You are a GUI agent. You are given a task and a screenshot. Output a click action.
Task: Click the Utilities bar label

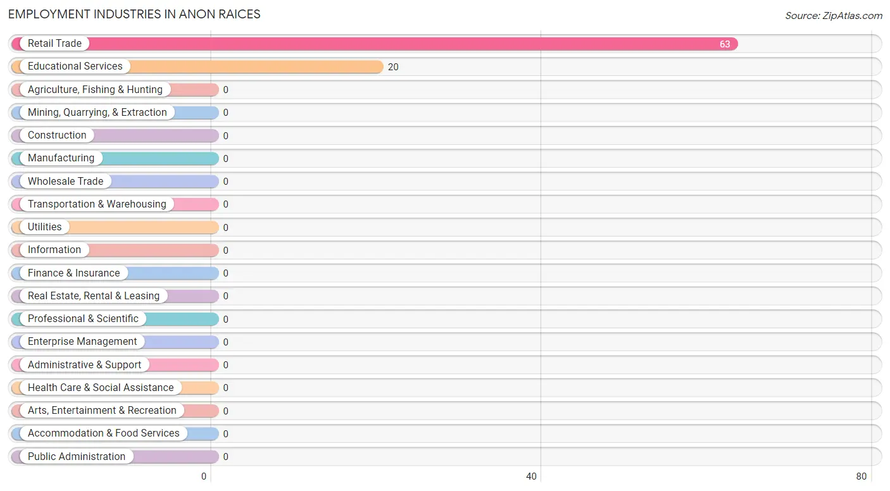(x=45, y=227)
